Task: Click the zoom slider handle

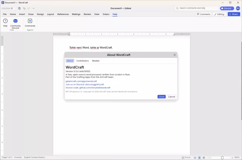Action: click(222, 158)
